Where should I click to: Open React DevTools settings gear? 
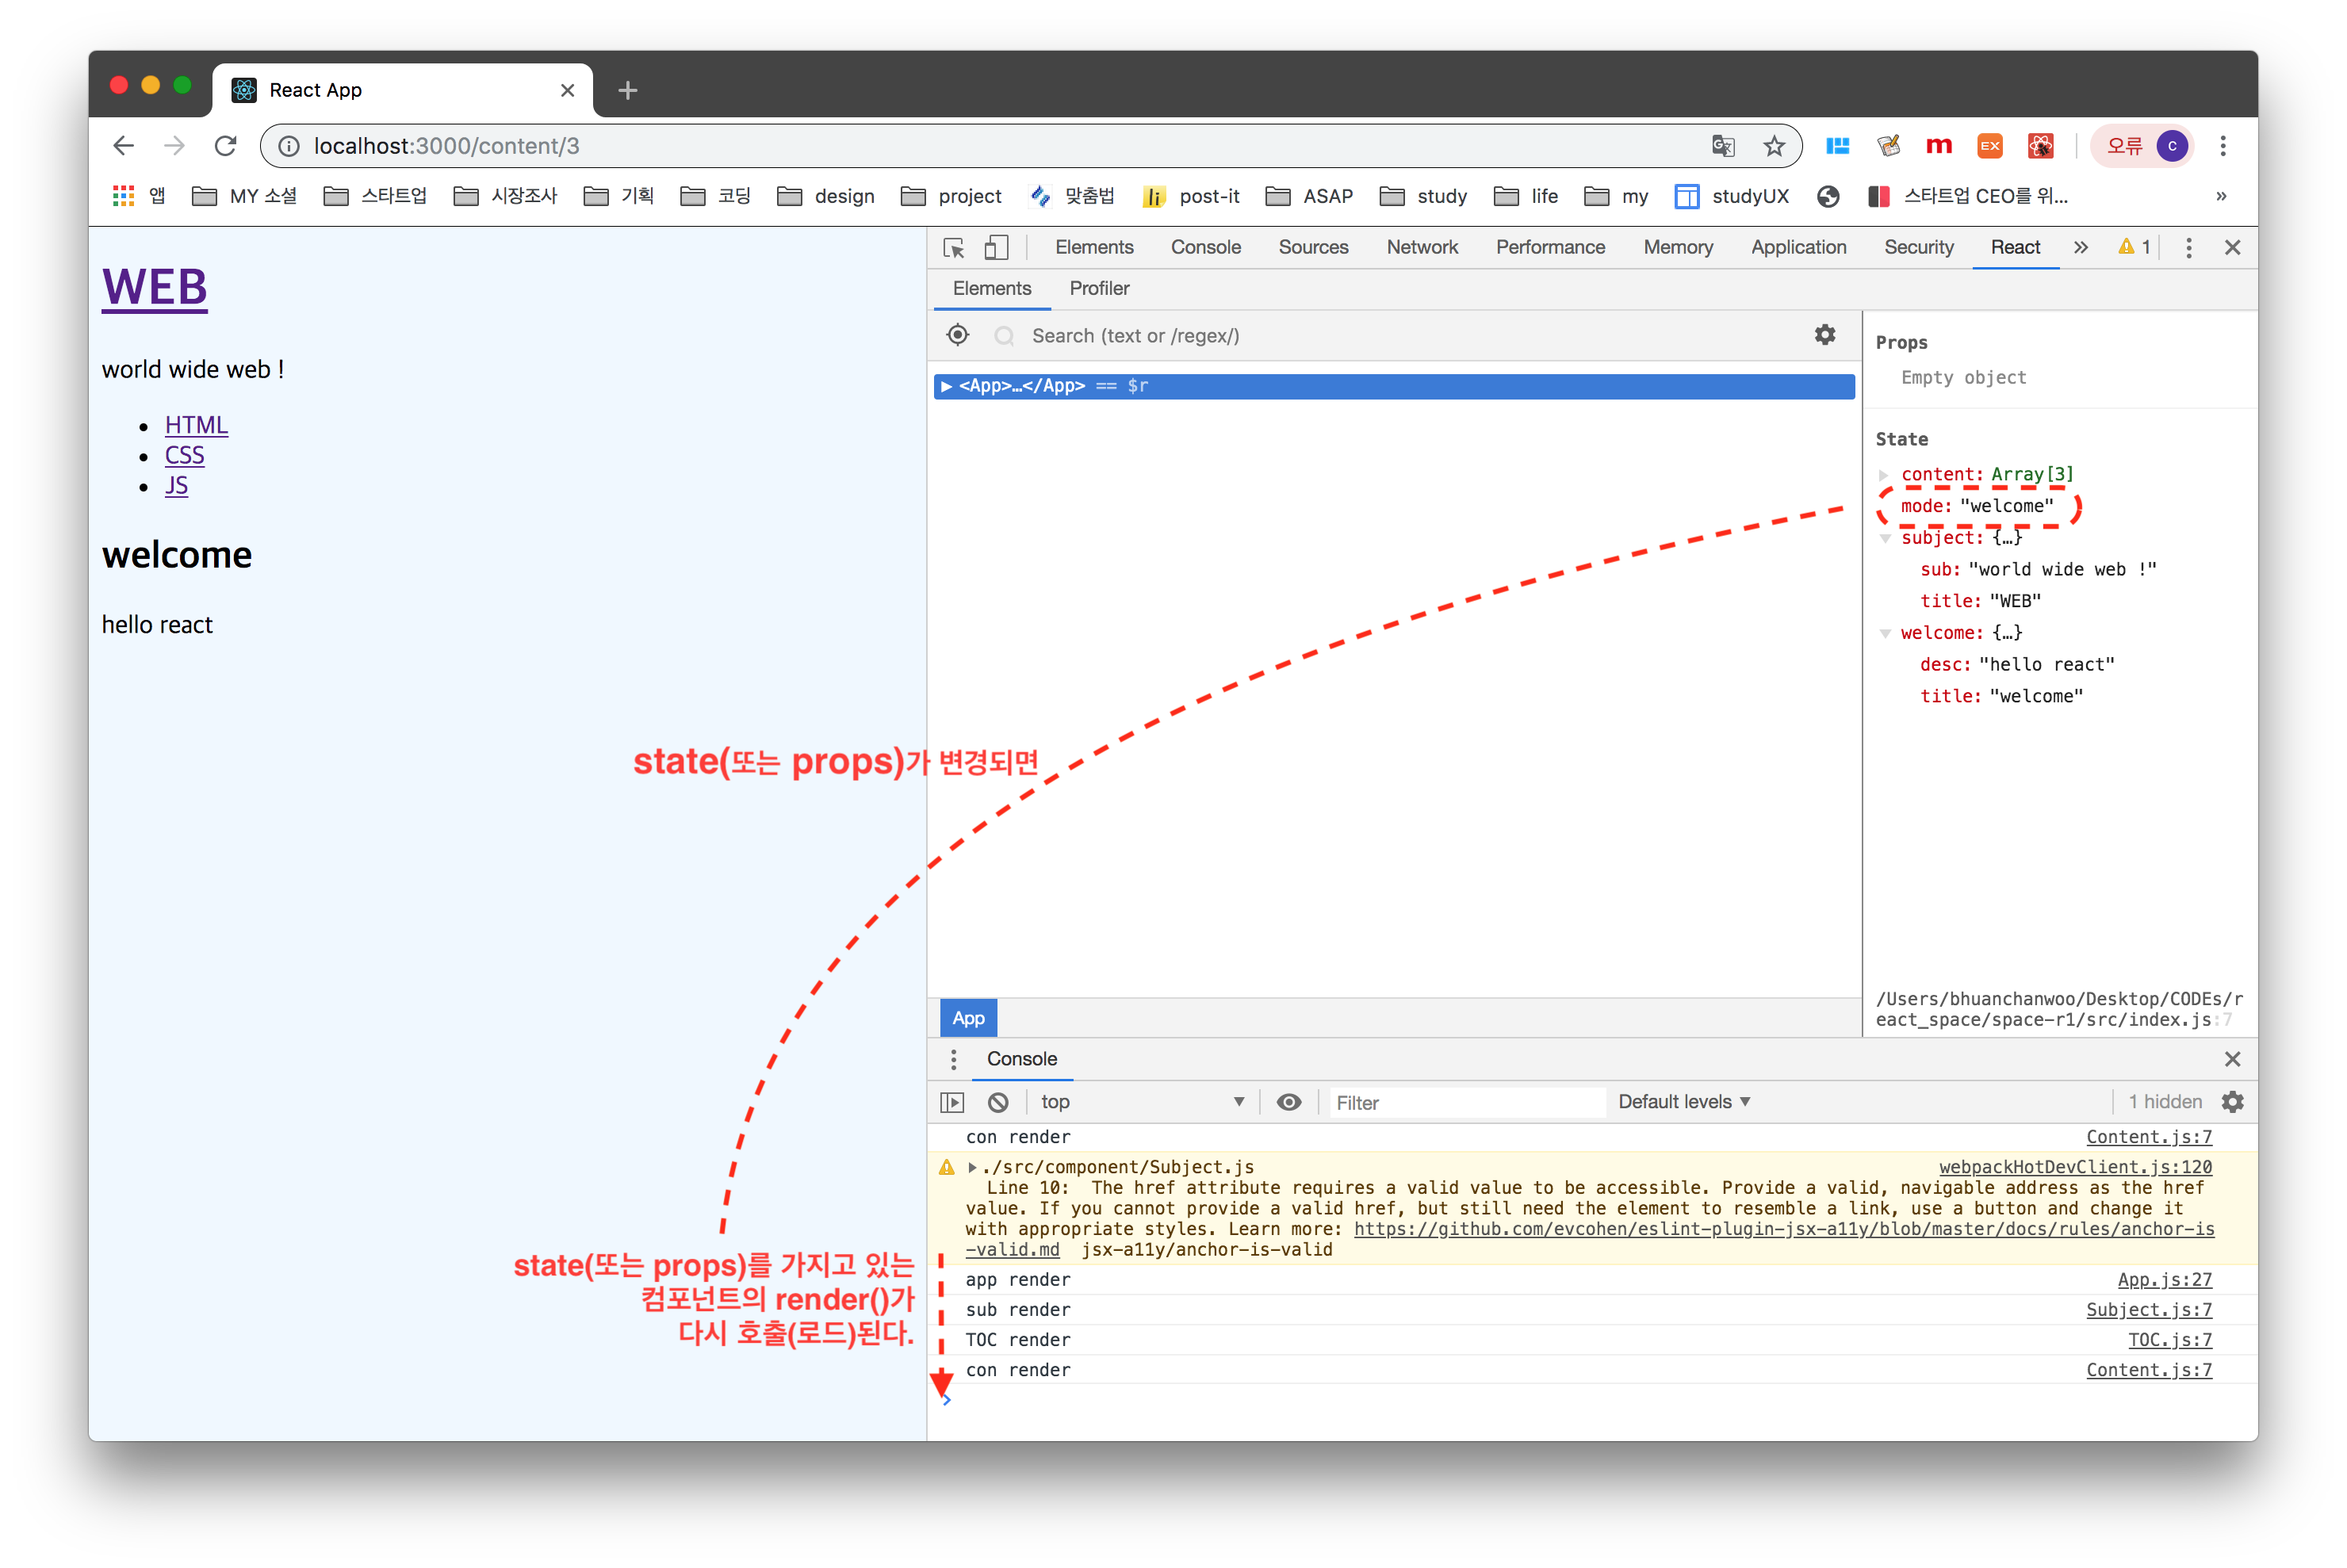(x=1825, y=335)
